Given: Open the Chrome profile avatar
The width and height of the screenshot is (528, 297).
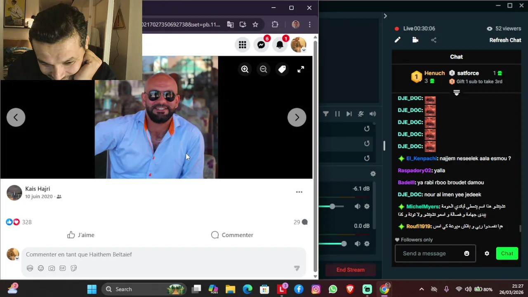Looking at the screenshot, I should pyautogui.click(x=295, y=24).
